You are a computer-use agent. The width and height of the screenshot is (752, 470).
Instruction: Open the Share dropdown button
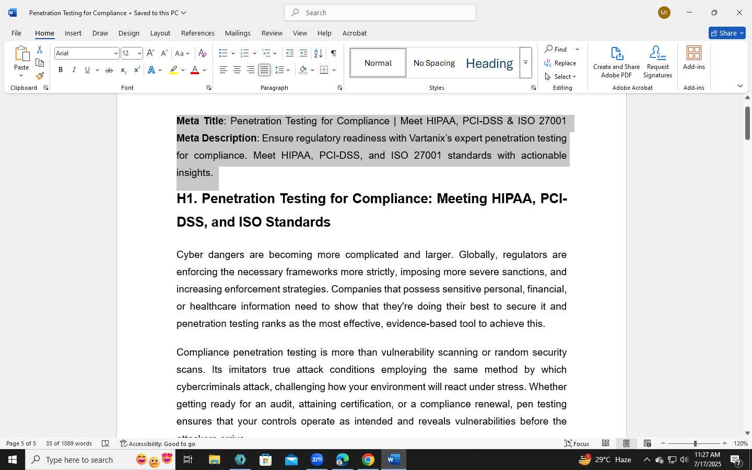point(727,33)
